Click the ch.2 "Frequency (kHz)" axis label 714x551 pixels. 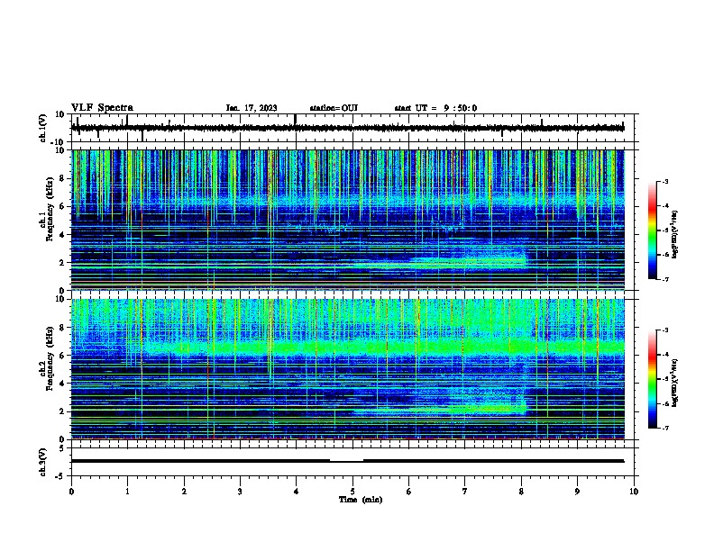[x=50, y=358]
